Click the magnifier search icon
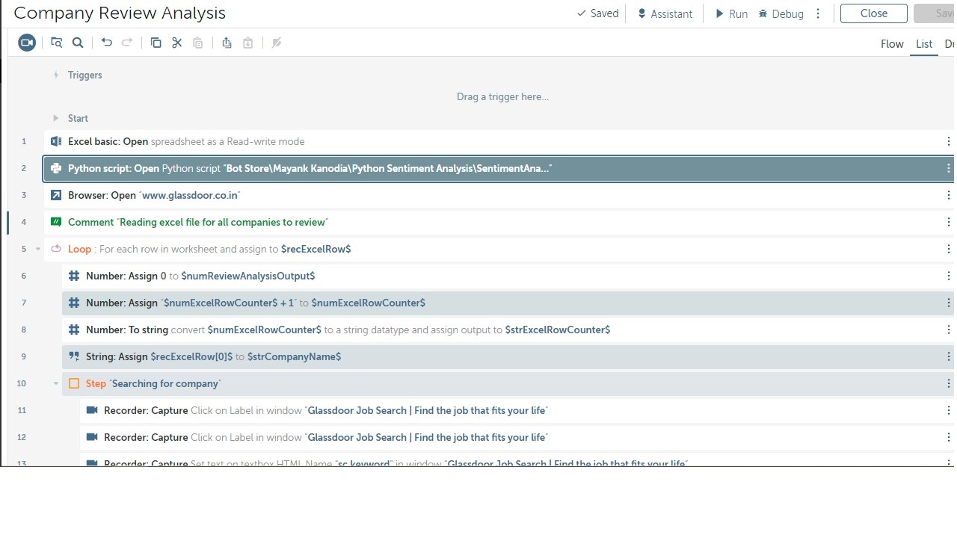957x538 pixels. coord(77,43)
